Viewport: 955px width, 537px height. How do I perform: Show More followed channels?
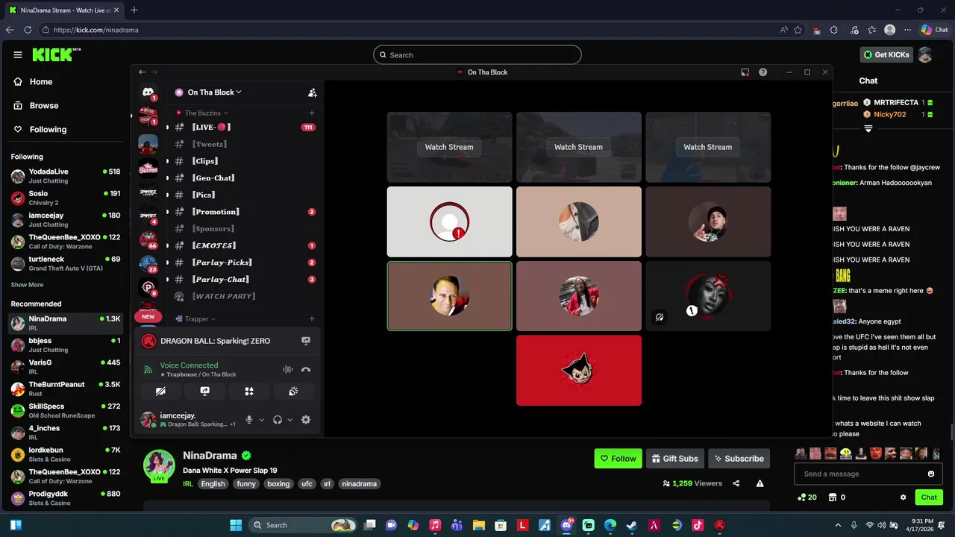[27, 285]
